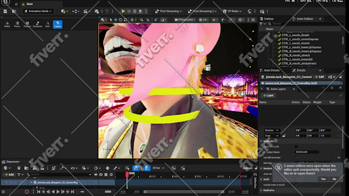Collapse the Replication section

(x=261, y=190)
